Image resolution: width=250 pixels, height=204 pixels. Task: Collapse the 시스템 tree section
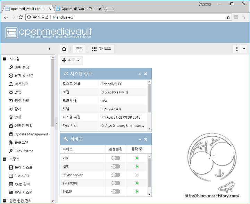(x=5, y=59)
